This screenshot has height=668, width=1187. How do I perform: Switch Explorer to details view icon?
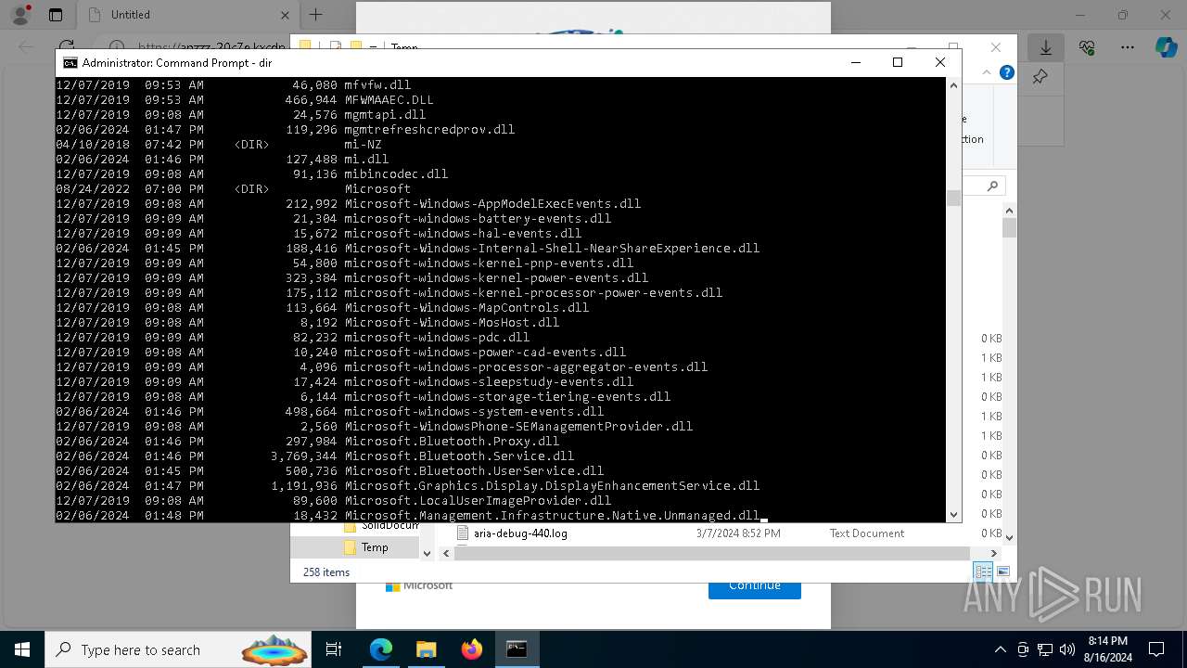pyautogui.click(x=983, y=572)
